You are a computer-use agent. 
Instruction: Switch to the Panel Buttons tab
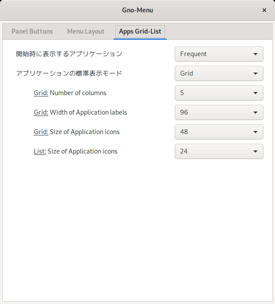[32, 31]
